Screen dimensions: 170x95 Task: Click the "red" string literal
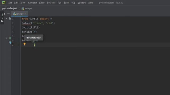tap(50, 23)
